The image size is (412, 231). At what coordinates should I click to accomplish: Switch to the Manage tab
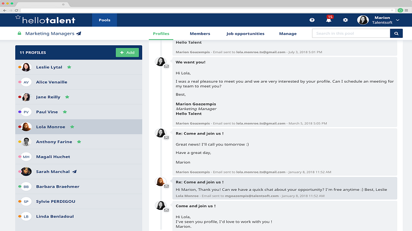point(288,34)
